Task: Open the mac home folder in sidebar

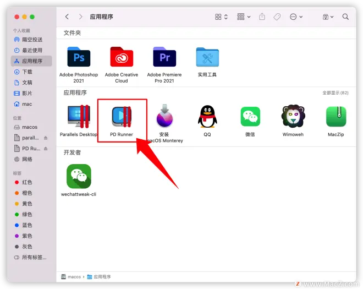Action: pos(31,104)
